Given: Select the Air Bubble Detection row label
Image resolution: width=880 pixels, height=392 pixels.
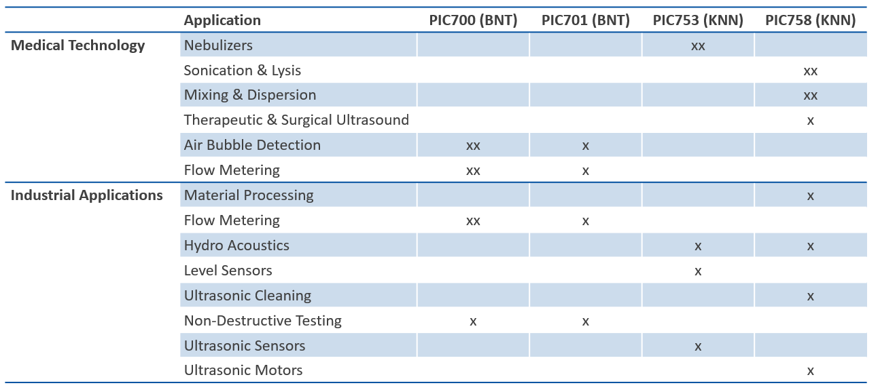Looking at the screenshot, I should (x=252, y=145).
